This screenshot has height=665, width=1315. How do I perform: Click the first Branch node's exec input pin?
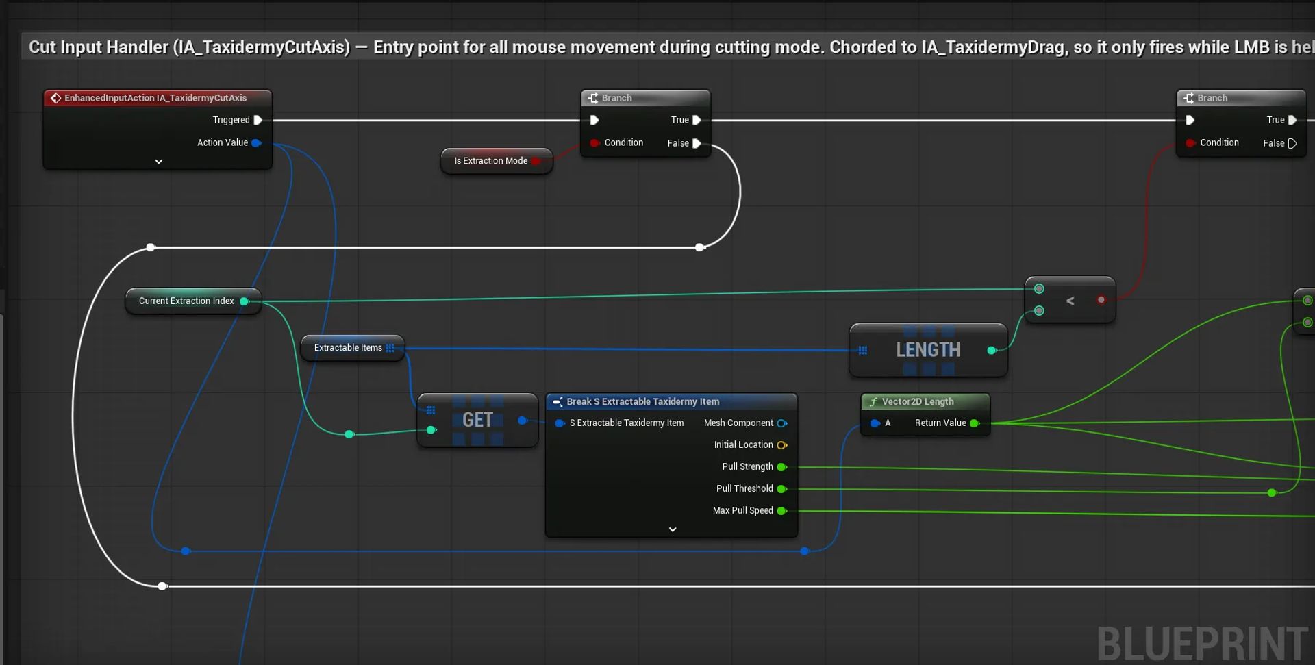594,120
